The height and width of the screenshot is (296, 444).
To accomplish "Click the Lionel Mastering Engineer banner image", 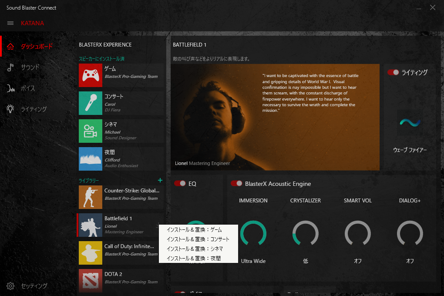I will click(x=275, y=117).
